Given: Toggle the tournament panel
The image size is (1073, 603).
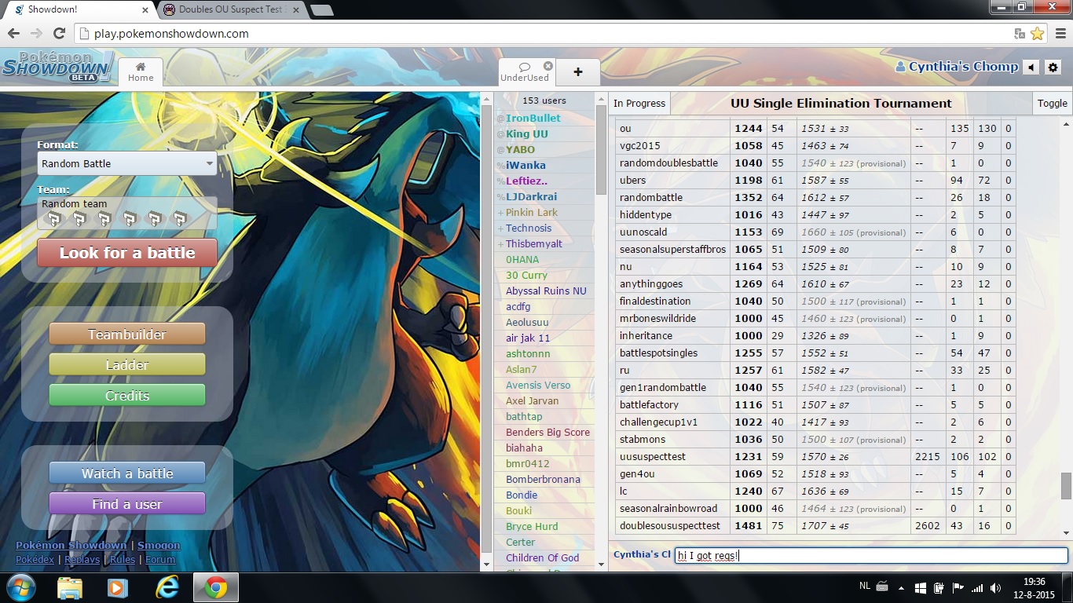Looking at the screenshot, I should coord(1052,104).
